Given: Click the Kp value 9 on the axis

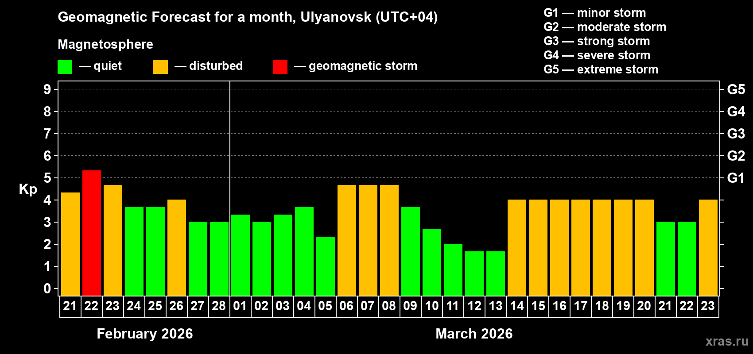Looking at the screenshot, I should 47,89.
